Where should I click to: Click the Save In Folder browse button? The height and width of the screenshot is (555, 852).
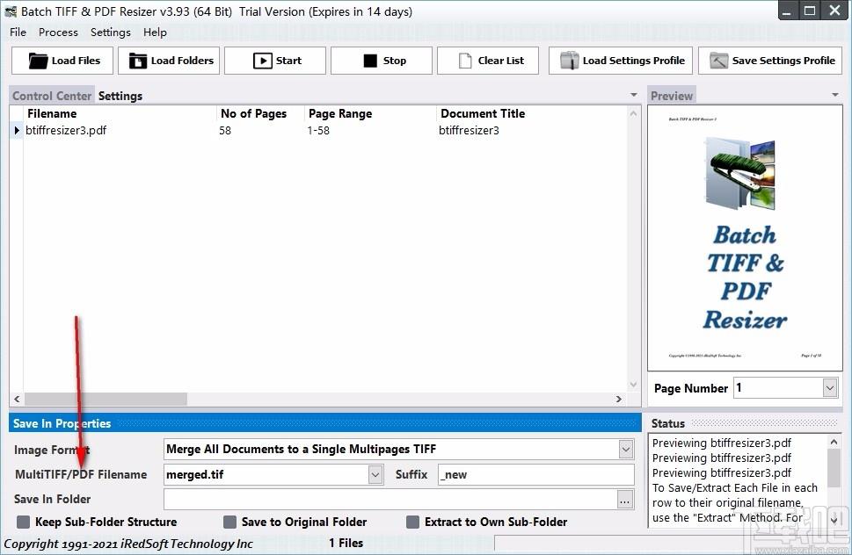click(625, 500)
